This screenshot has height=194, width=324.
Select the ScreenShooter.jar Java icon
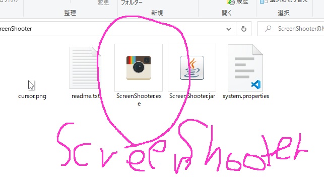tap(192, 68)
